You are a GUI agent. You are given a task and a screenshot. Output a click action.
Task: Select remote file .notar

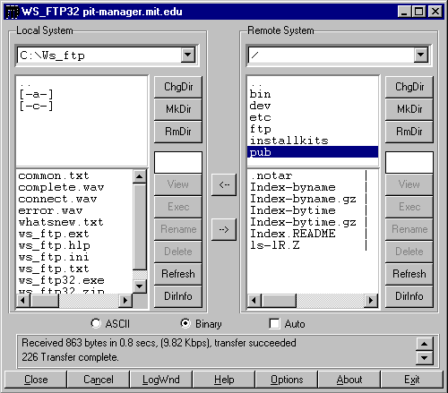click(x=271, y=175)
